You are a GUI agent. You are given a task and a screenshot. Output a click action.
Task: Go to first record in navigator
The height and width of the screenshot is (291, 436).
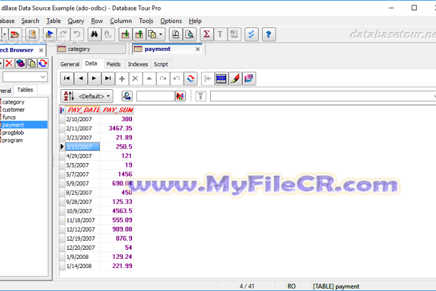pyautogui.click(x=67, y=79)
